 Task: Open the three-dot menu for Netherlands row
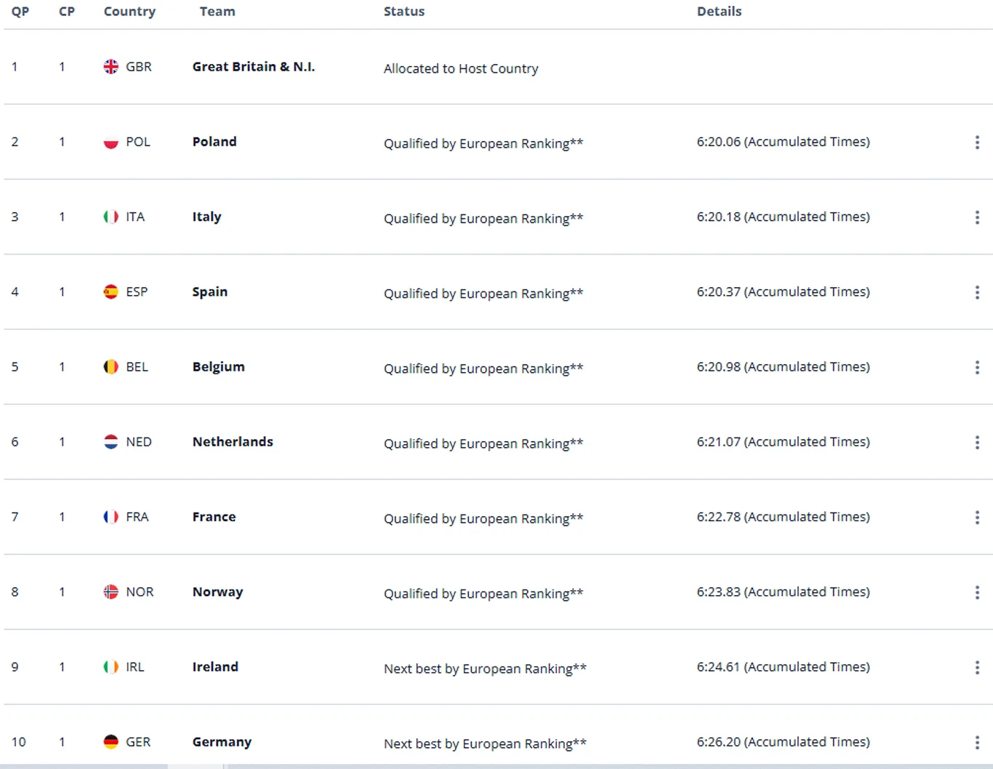[977, 443]
